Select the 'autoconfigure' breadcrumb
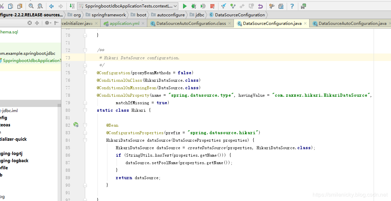 pos(168,15)
